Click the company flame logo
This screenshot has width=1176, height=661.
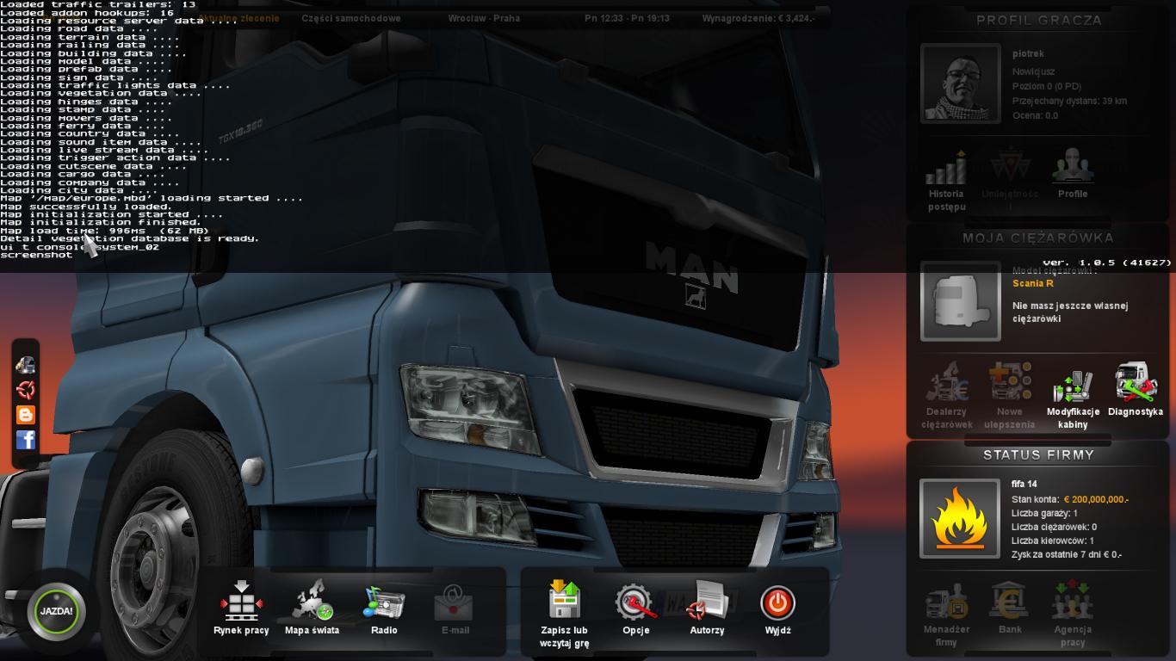click(960, 518)
